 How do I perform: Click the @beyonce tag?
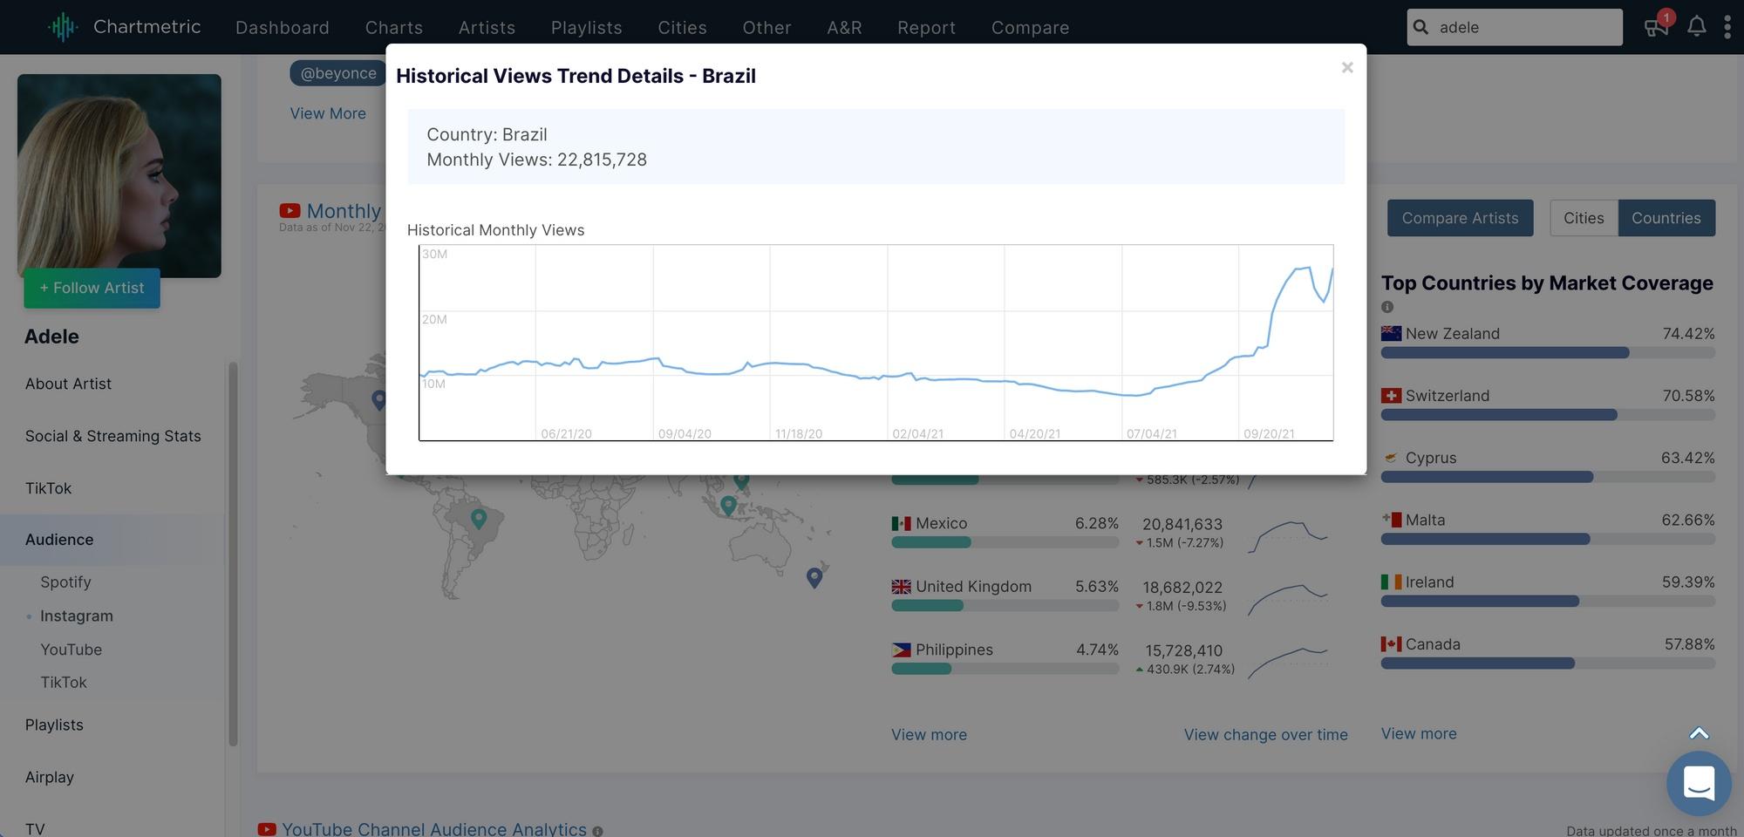coord(338,73)
